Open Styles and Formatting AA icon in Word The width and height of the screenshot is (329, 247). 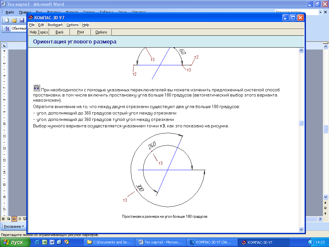click(7, 28)
